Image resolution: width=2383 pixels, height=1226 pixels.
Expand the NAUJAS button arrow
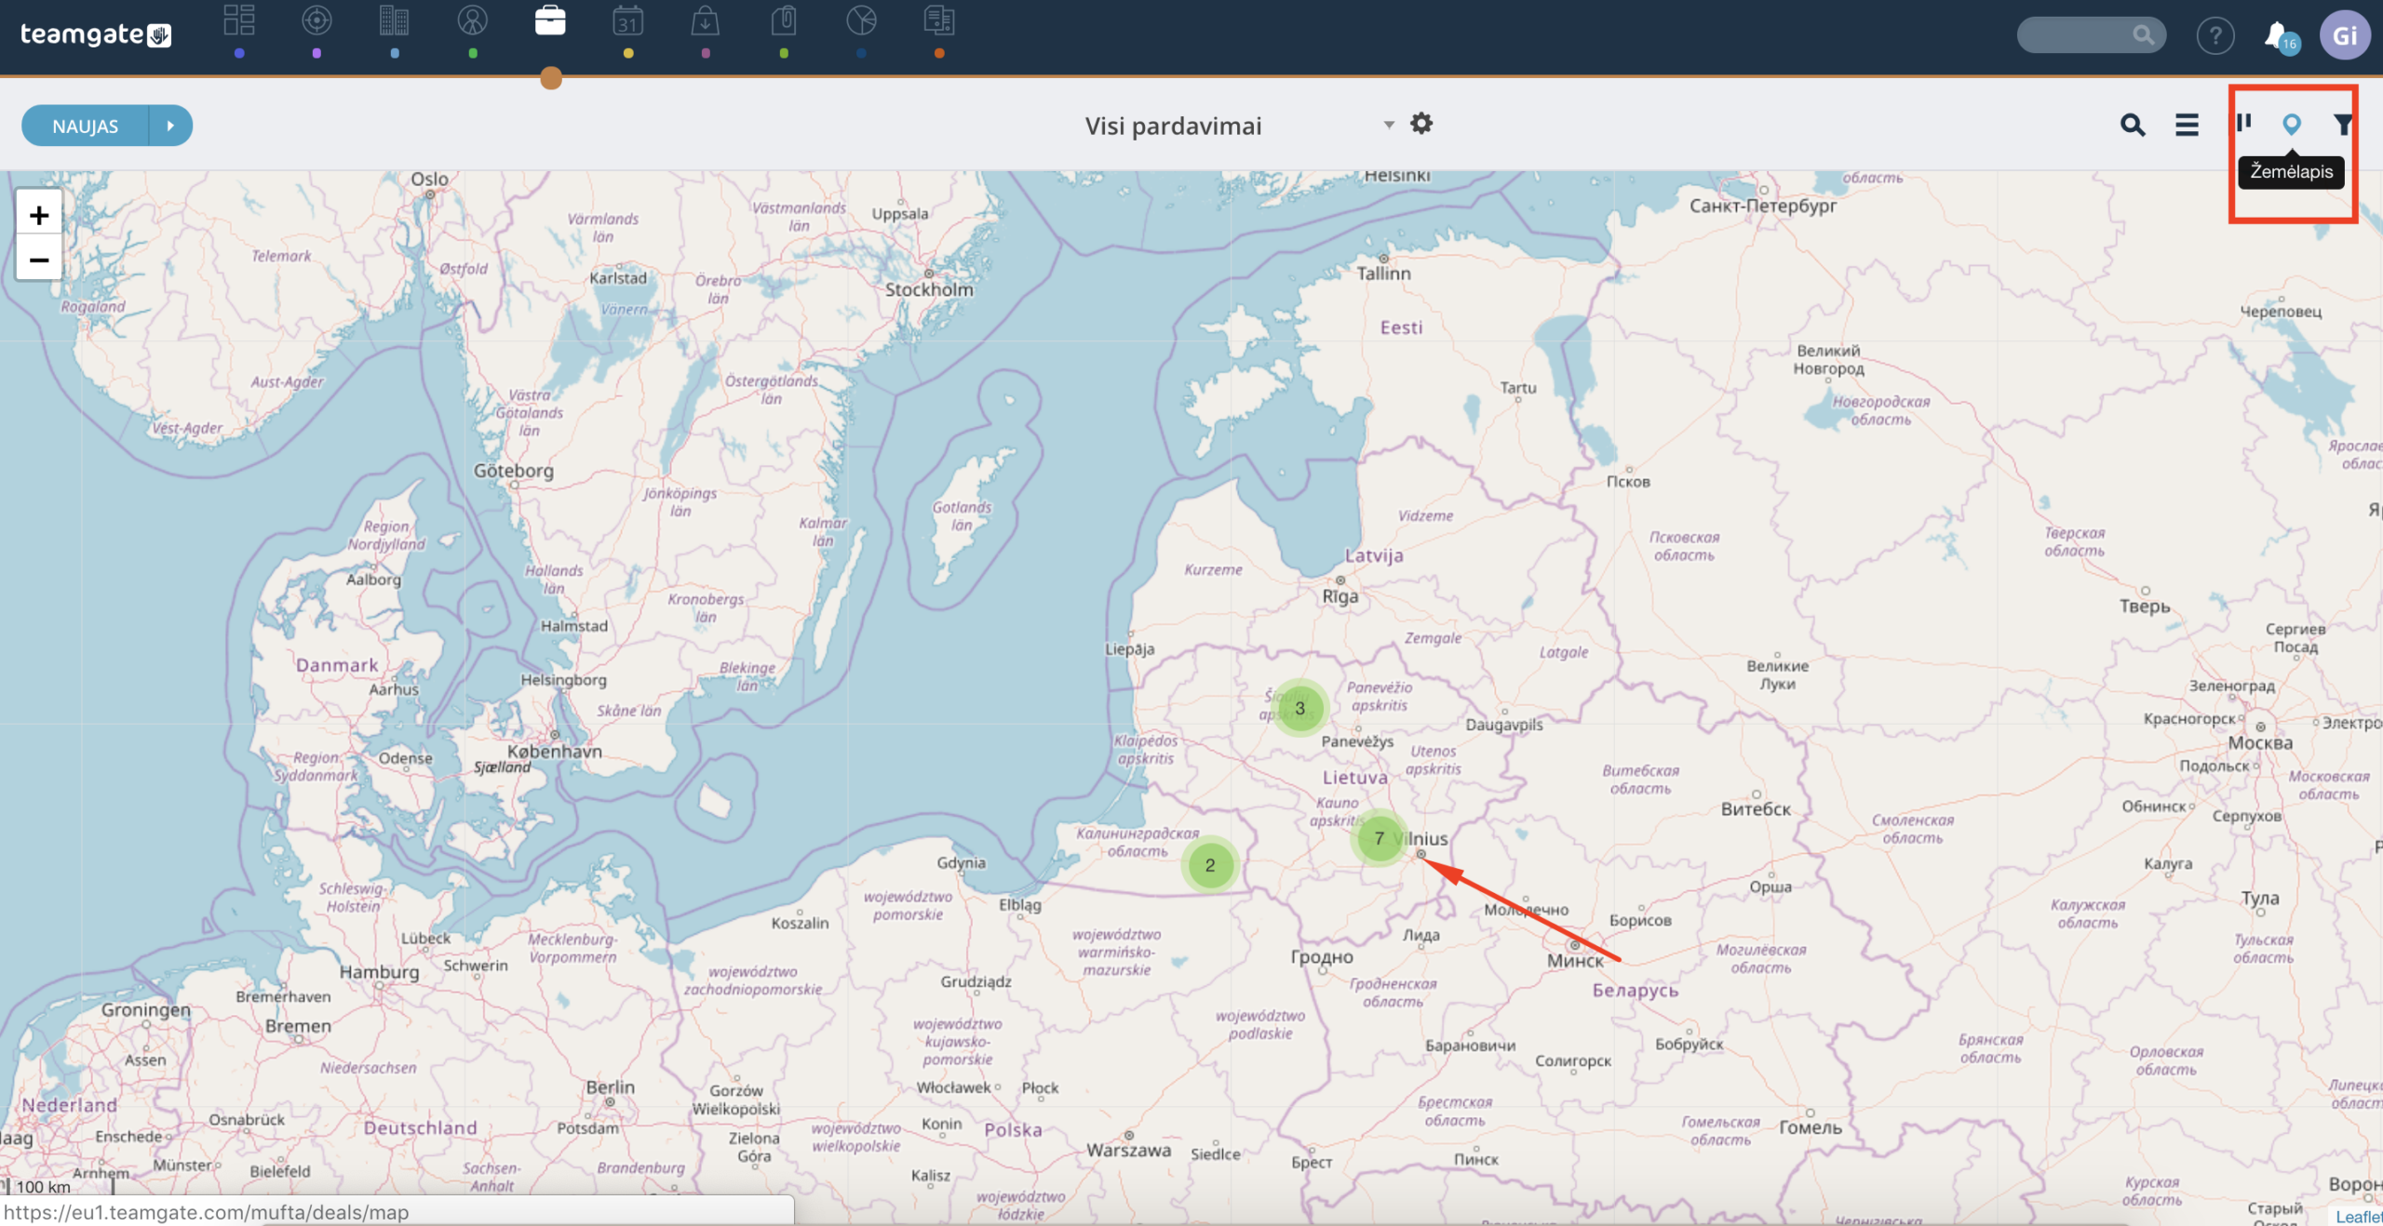(x=170, y=126)
